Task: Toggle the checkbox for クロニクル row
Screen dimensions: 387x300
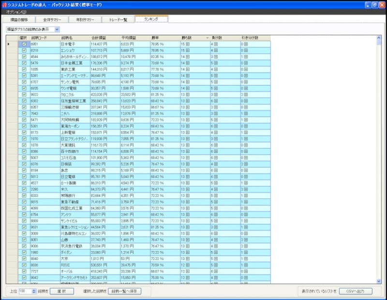Action: coord(24,95)
